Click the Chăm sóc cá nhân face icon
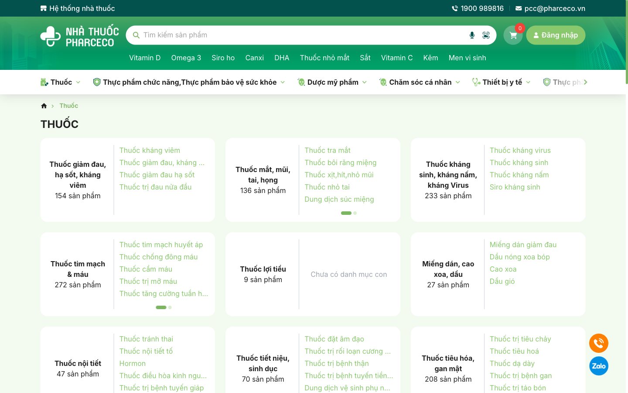 click(x=383, y=82)
